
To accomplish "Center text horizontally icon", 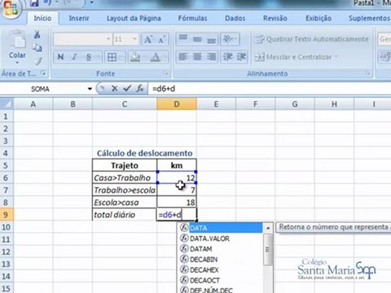I will [x=197, y=57].
